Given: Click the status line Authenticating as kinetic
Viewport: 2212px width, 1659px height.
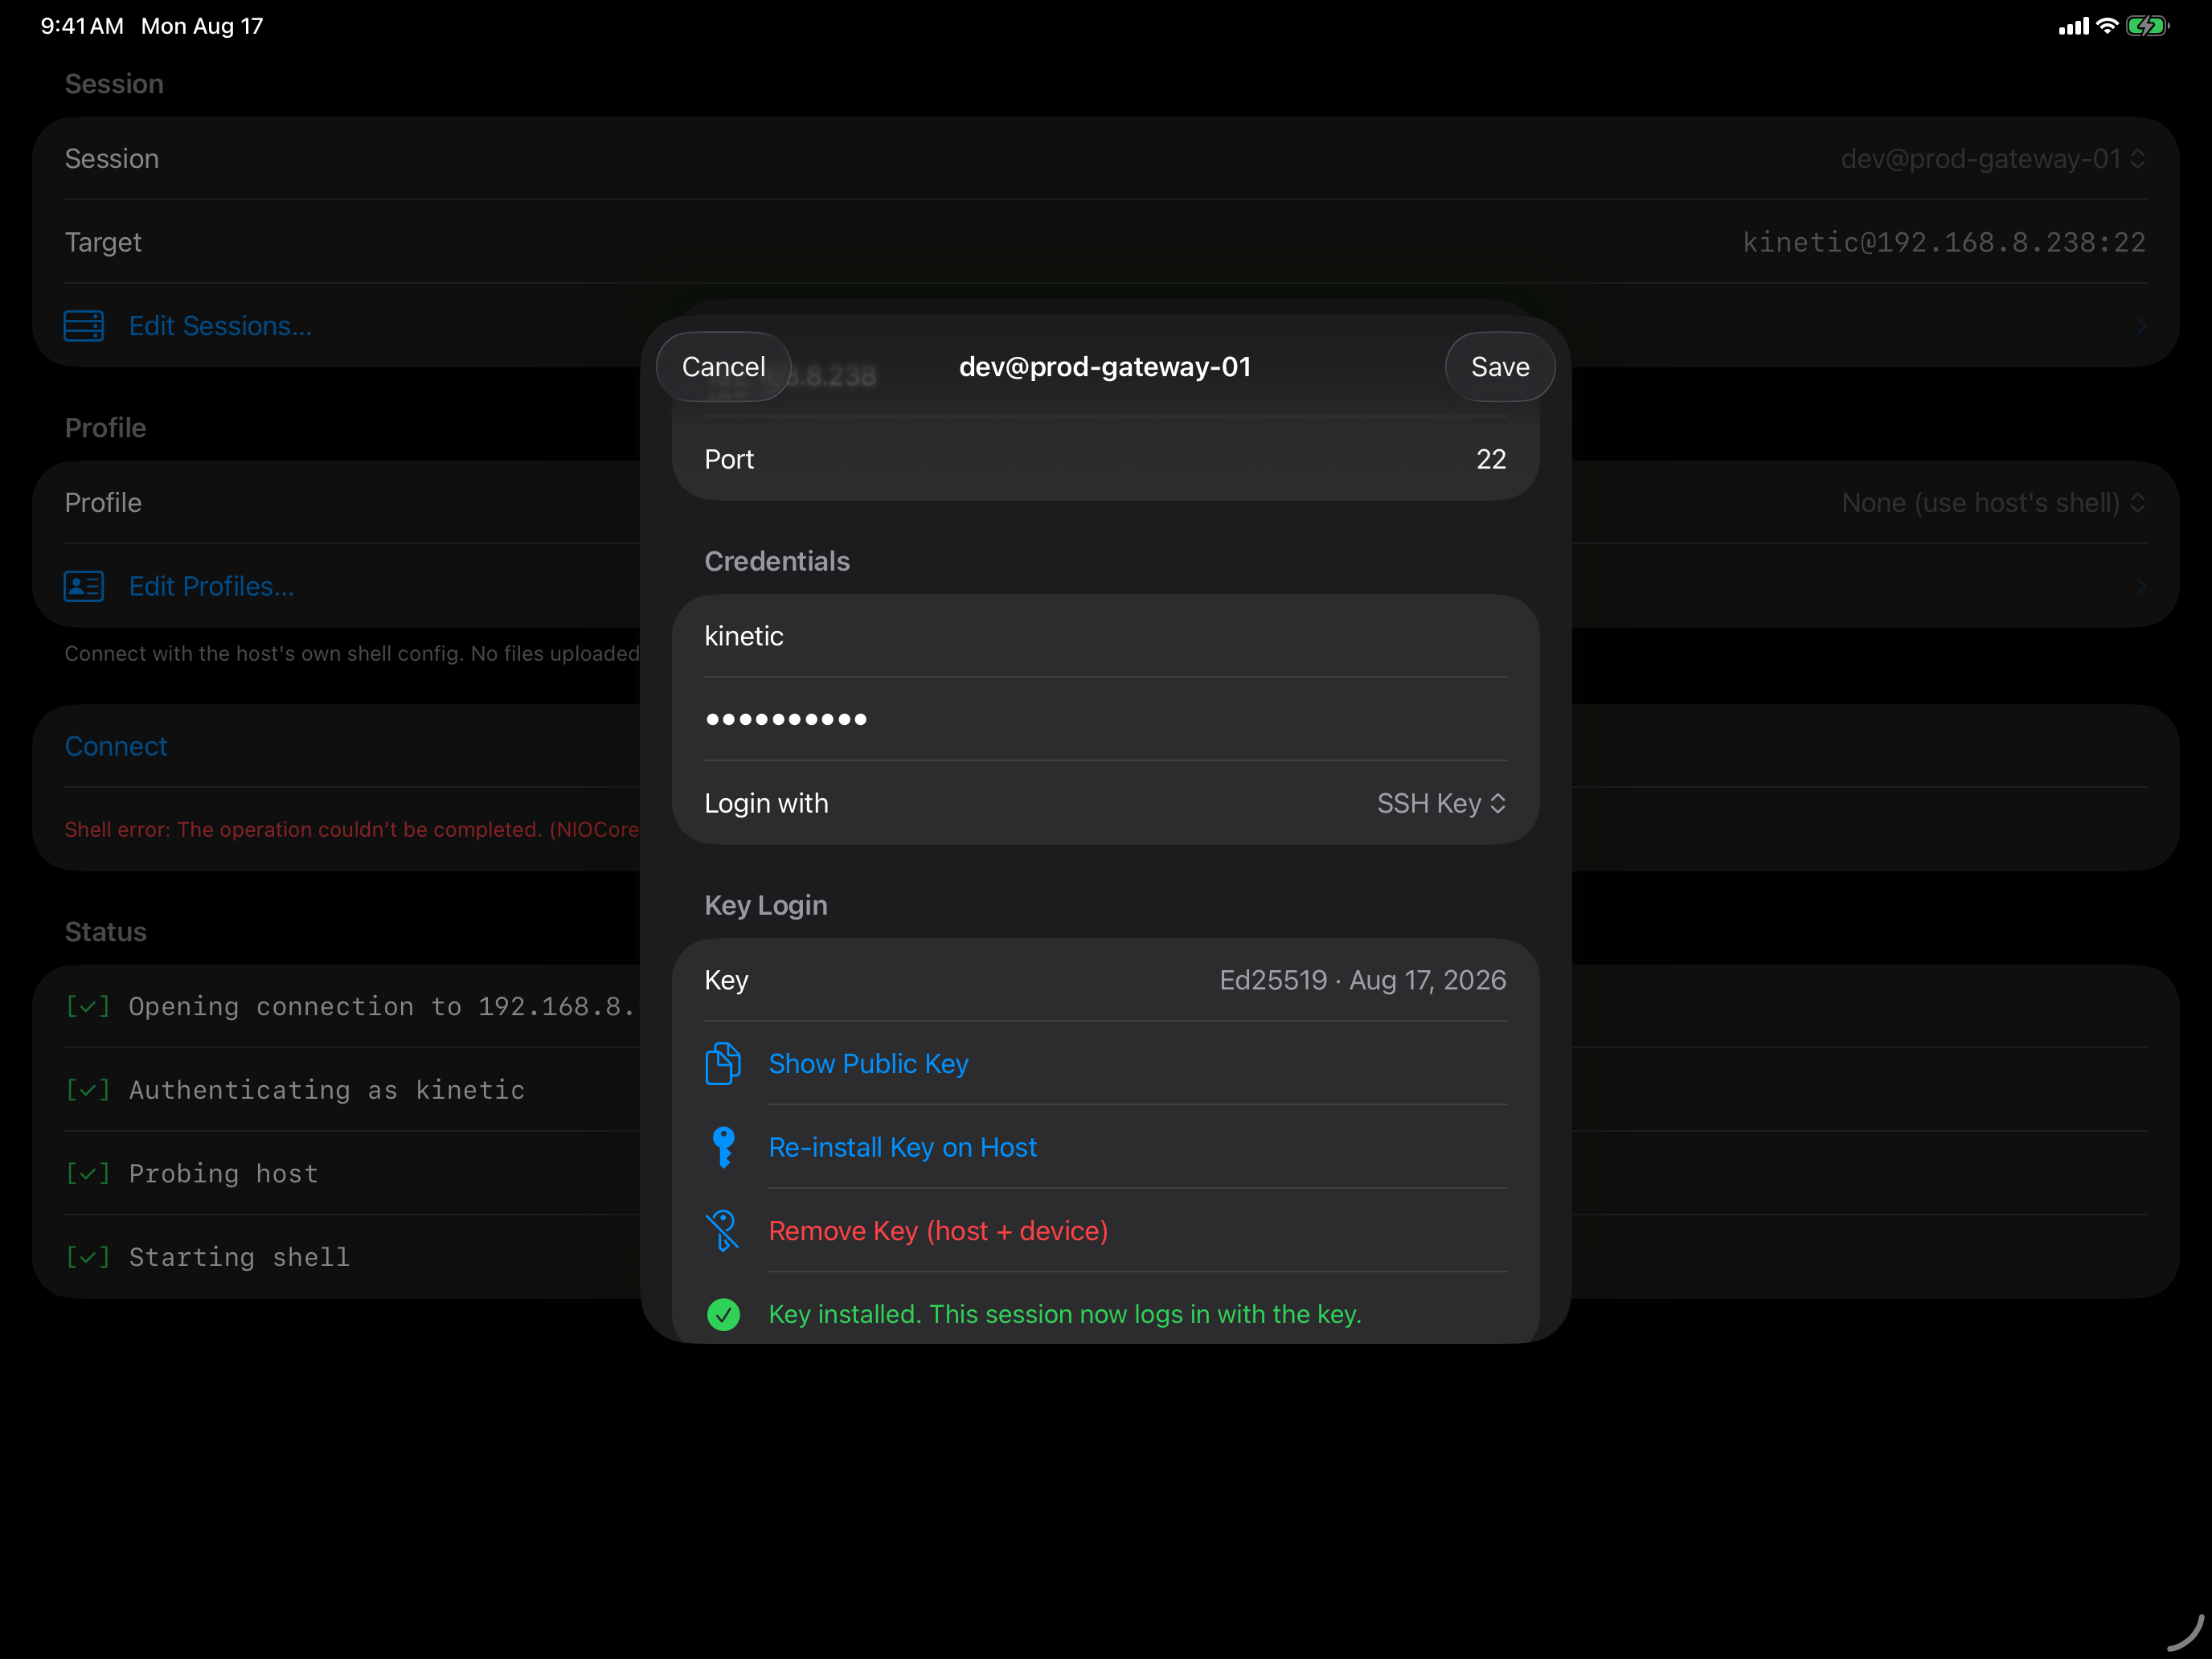Looking at the screenshot, I should [327, 1090].
